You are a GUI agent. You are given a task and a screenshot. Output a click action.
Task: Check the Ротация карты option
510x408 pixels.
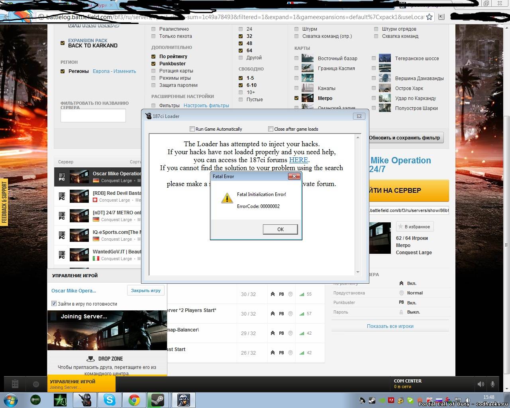[153, 71]
